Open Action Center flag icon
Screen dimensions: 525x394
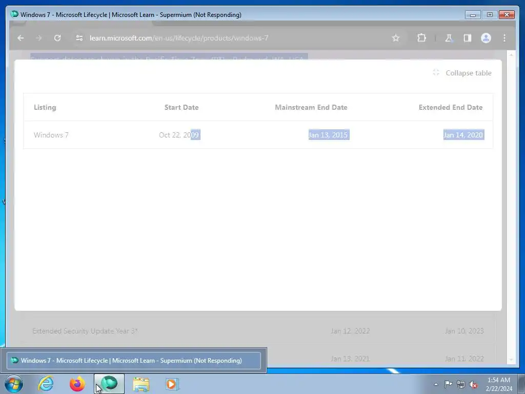tap(448, 384)
